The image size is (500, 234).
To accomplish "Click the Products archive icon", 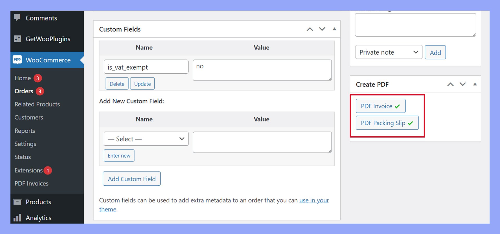I will [17, 202].
